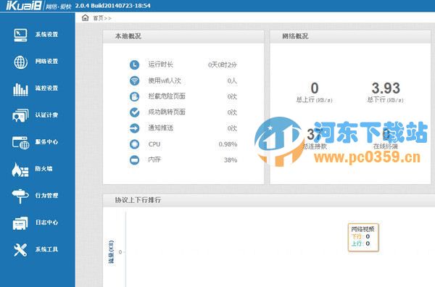Viewport: 435px width, 287px height.
Task: Open 系统设置 via its monitor icon
Action: (x=20, y=35)
